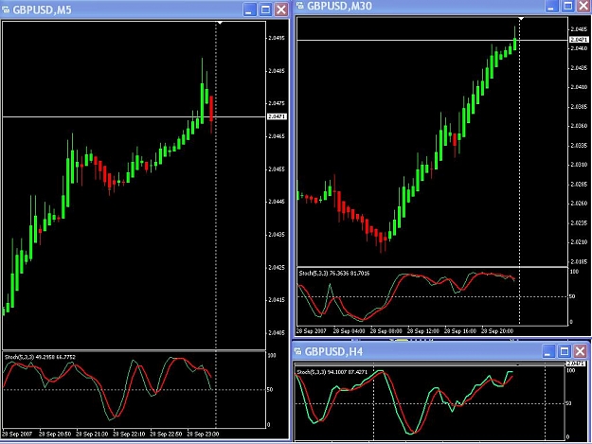592x444 pixels.
Task: Close the GBPUSD,H4 chart window
Action: tap(581, 351)
